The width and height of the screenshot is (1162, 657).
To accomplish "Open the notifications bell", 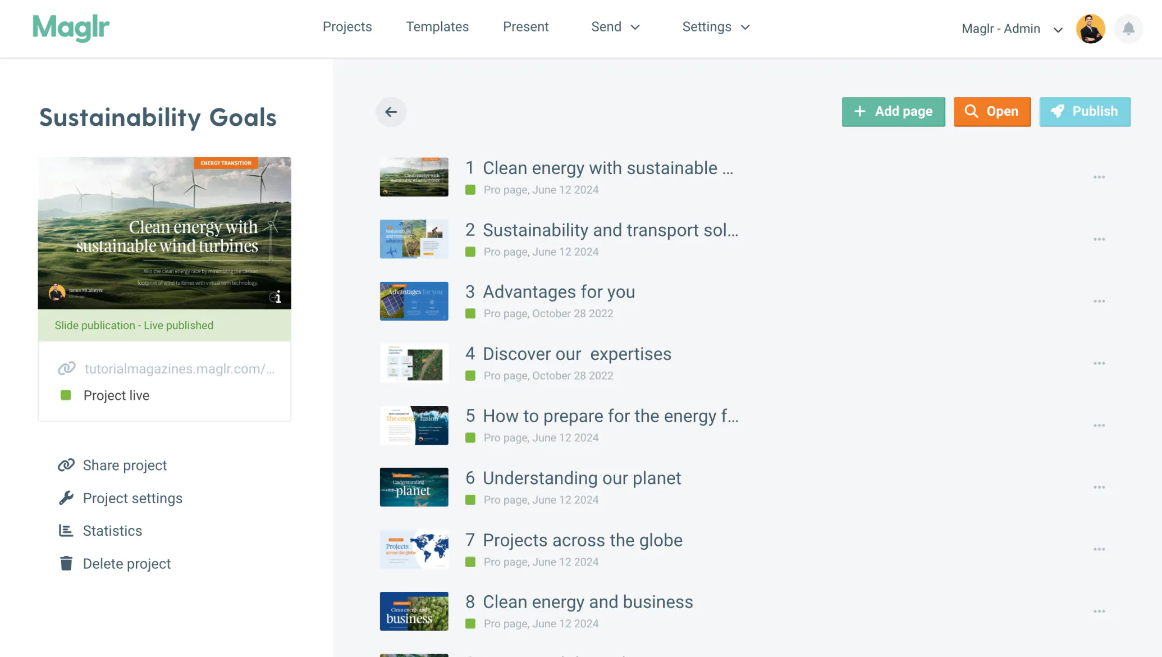I will [1128, 29].
